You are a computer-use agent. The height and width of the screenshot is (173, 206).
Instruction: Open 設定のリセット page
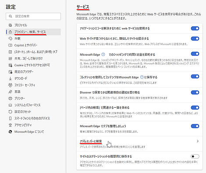click(33, 112)
